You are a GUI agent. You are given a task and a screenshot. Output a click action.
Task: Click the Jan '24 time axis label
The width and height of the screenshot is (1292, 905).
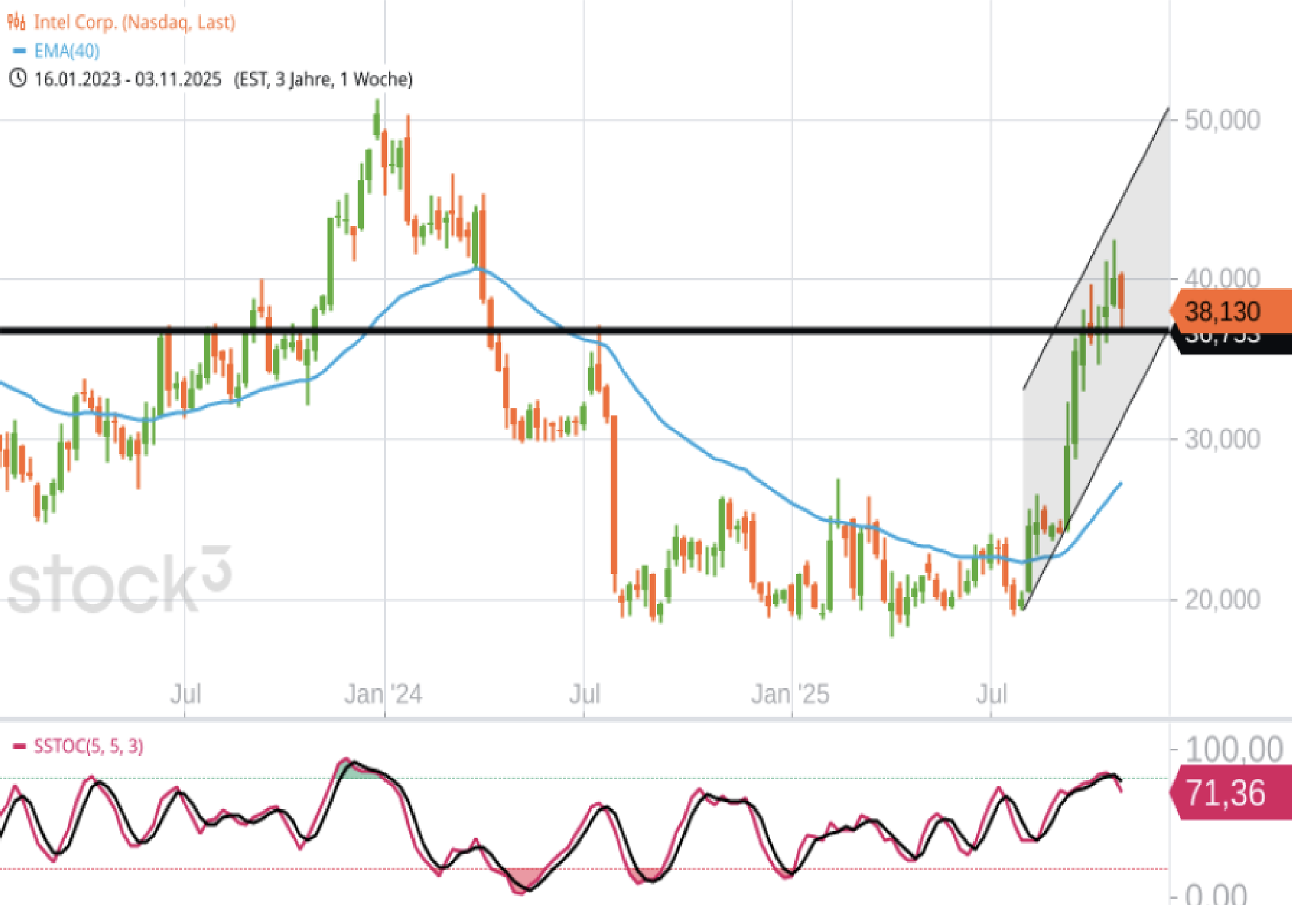[x=383, y=694]
